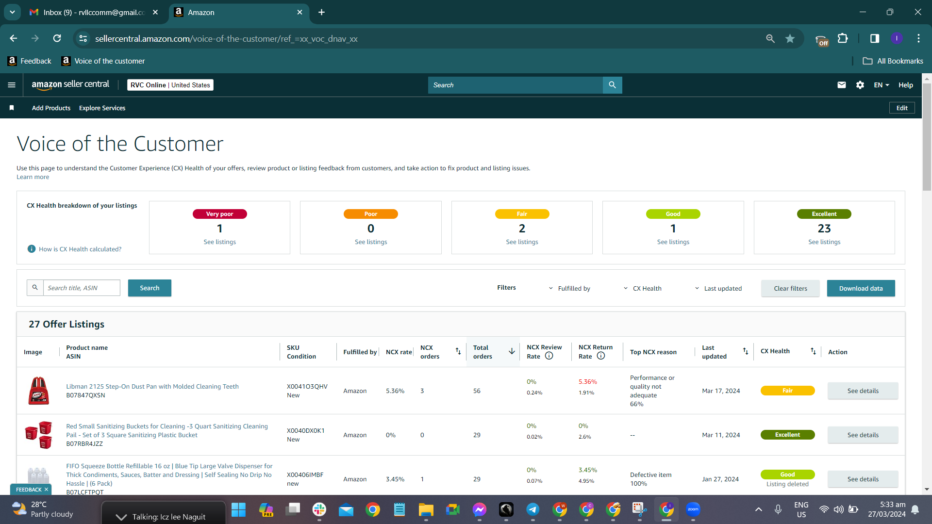The image size is (932, 524).
Task: Click the Fair CX Health badge in Libman row
Action: pyautogui.click(x=787, y=391)
